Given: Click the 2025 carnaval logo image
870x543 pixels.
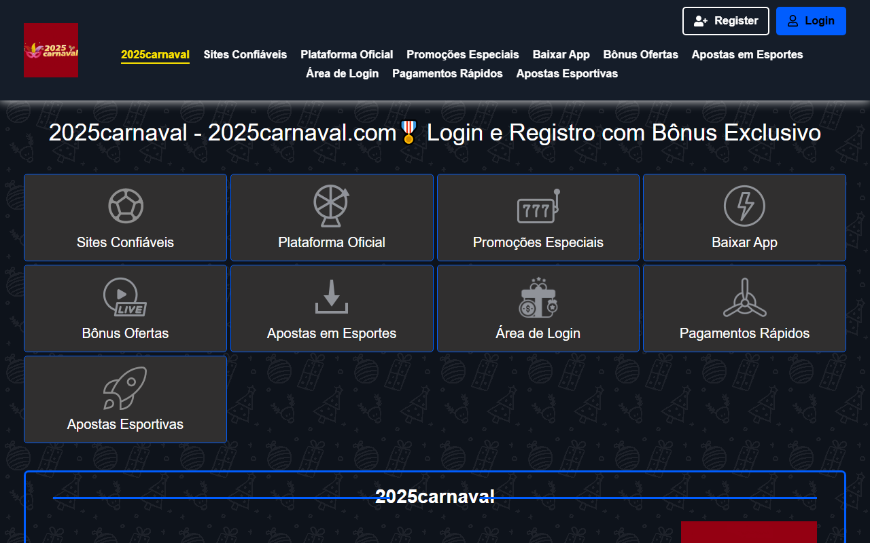Looking at the screenshot, I should pos(51,50).
